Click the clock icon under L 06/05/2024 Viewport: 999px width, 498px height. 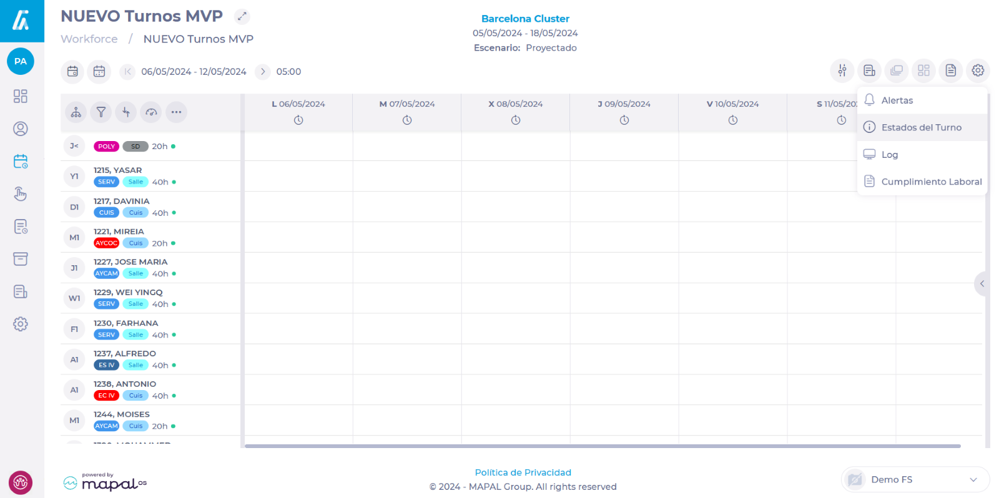298,120
